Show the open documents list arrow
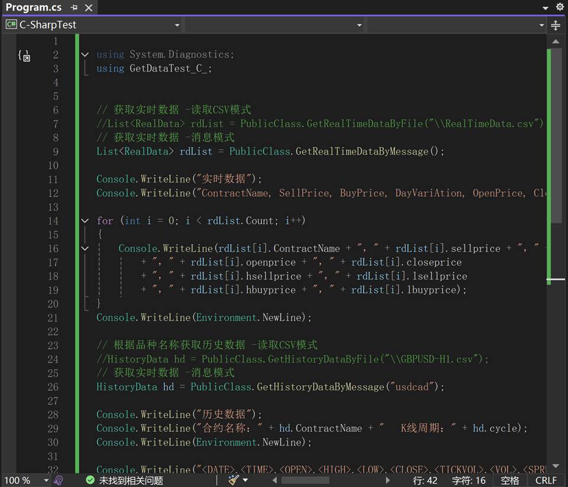 pyautogui.click(x=545, y=8)
